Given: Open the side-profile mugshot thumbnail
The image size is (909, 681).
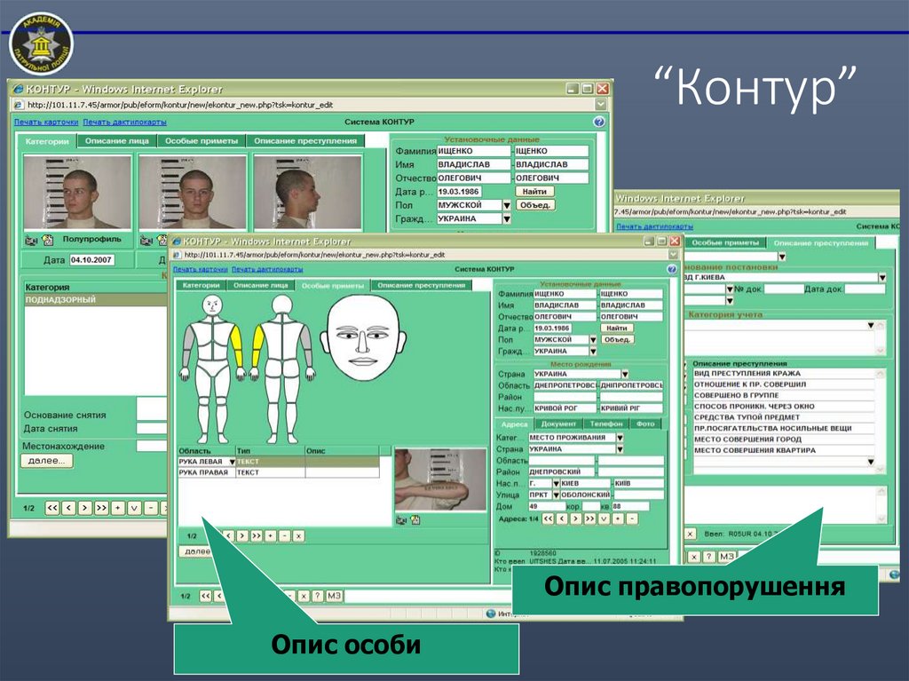Looking at the screenshot, I should [307, 192].
